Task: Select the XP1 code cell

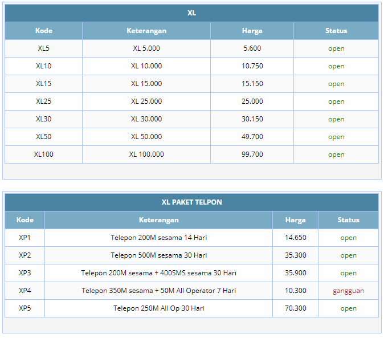Action: pos(25,238)
